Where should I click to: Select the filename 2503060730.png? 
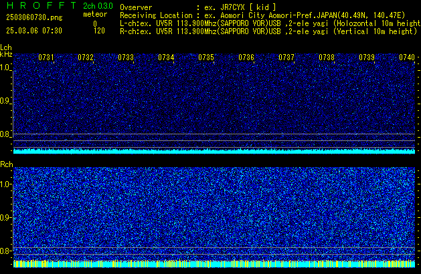[x=34, y=17]
